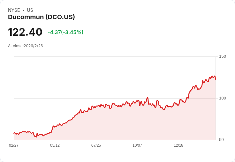The width and height of the screenshot is (235, 162).
Task: Click the leftmost start of the price line
Action: tap(14, 133)
